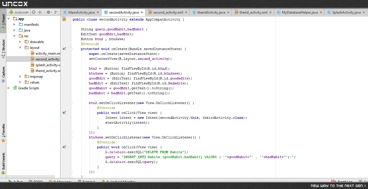Click the 'theirdActivity.class' text in Intent line

[223, 118]
